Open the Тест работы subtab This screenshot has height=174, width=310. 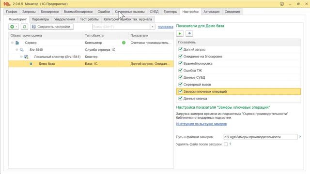coord(89,19)
